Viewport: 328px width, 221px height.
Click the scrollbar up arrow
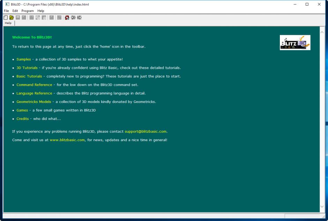[x=322, y=32]
